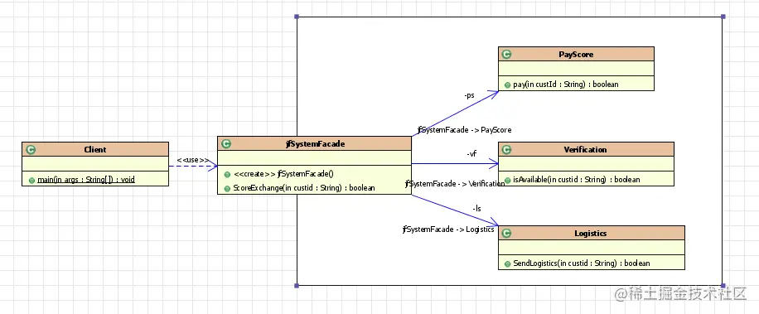Click the class icon in Logistics header
The height and width of the screenshot is (314, 759).
click(x=507, y=233)
